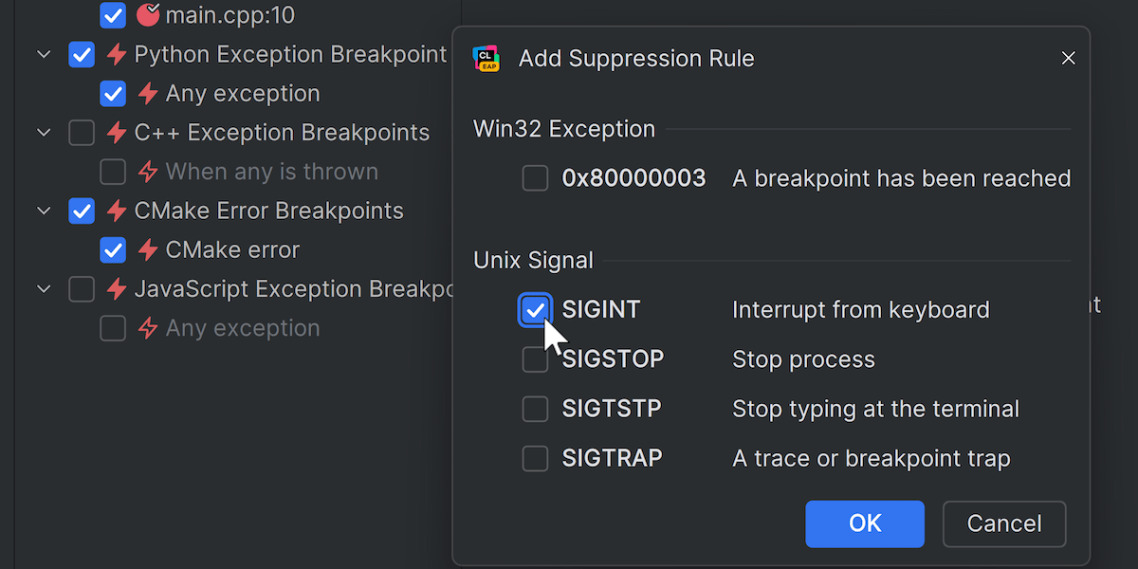Collapse the CMake Error Breakpoints group

click(44, 211)
